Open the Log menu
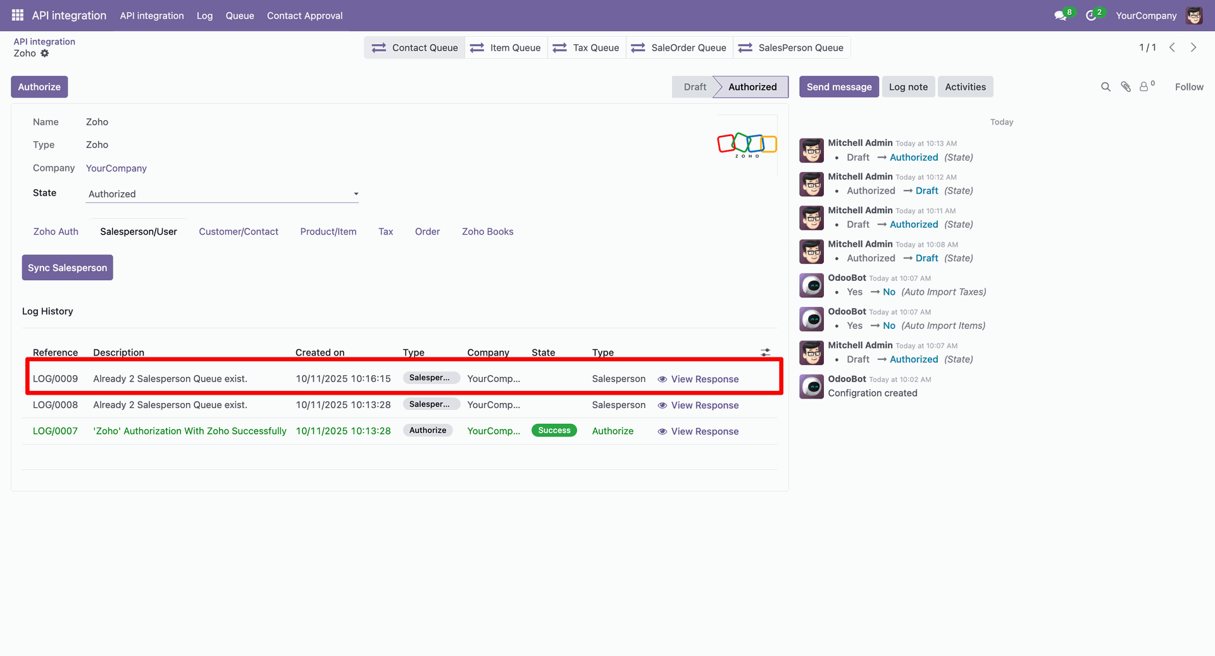Image resolution: width=1215 pixels, height=656 pixels. 204,15
